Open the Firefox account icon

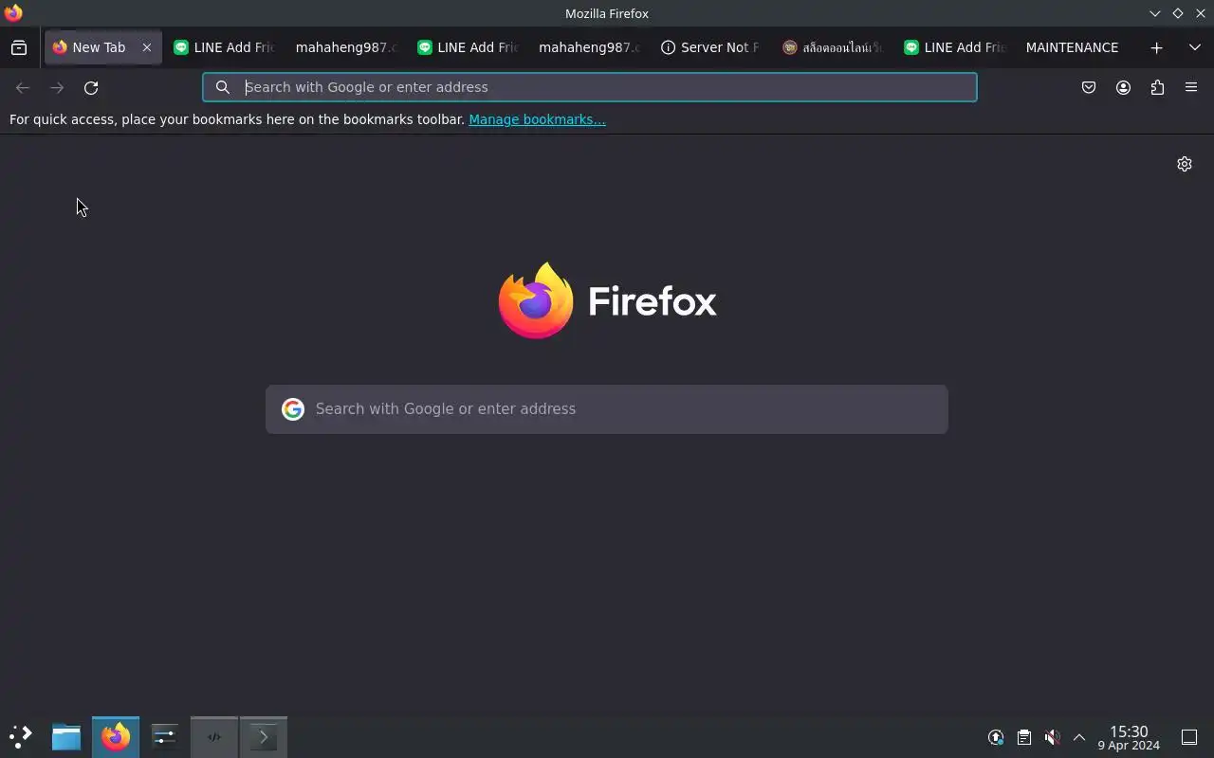pos(1123,87)
